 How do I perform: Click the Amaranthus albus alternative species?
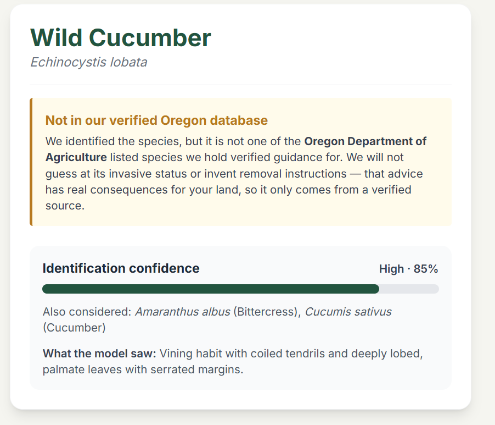click(183, 312)
